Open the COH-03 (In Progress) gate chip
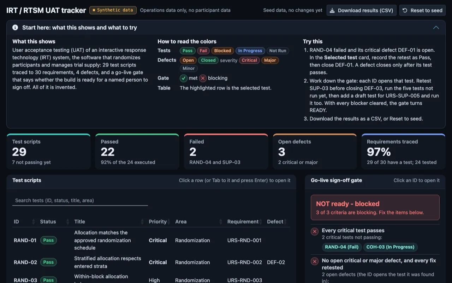This screenshot has width=452, height=283. (x=390, y=247)
